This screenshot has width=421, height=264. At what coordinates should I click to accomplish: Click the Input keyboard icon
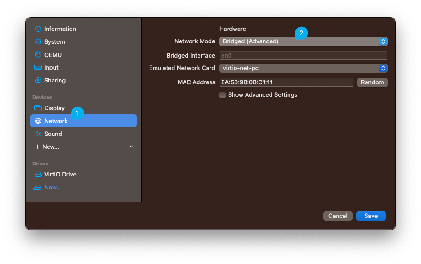click(x=38, y=68)
